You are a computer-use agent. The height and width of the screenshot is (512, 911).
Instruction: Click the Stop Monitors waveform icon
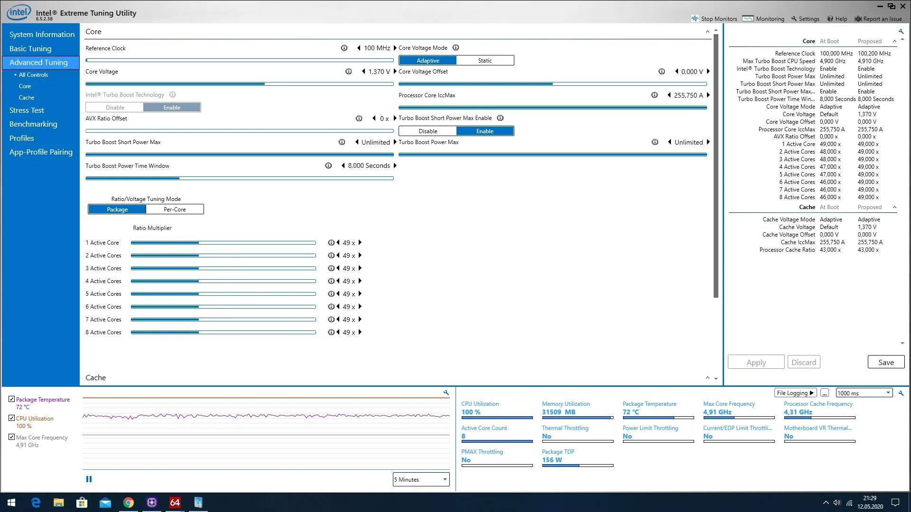[x=695, y=18]
